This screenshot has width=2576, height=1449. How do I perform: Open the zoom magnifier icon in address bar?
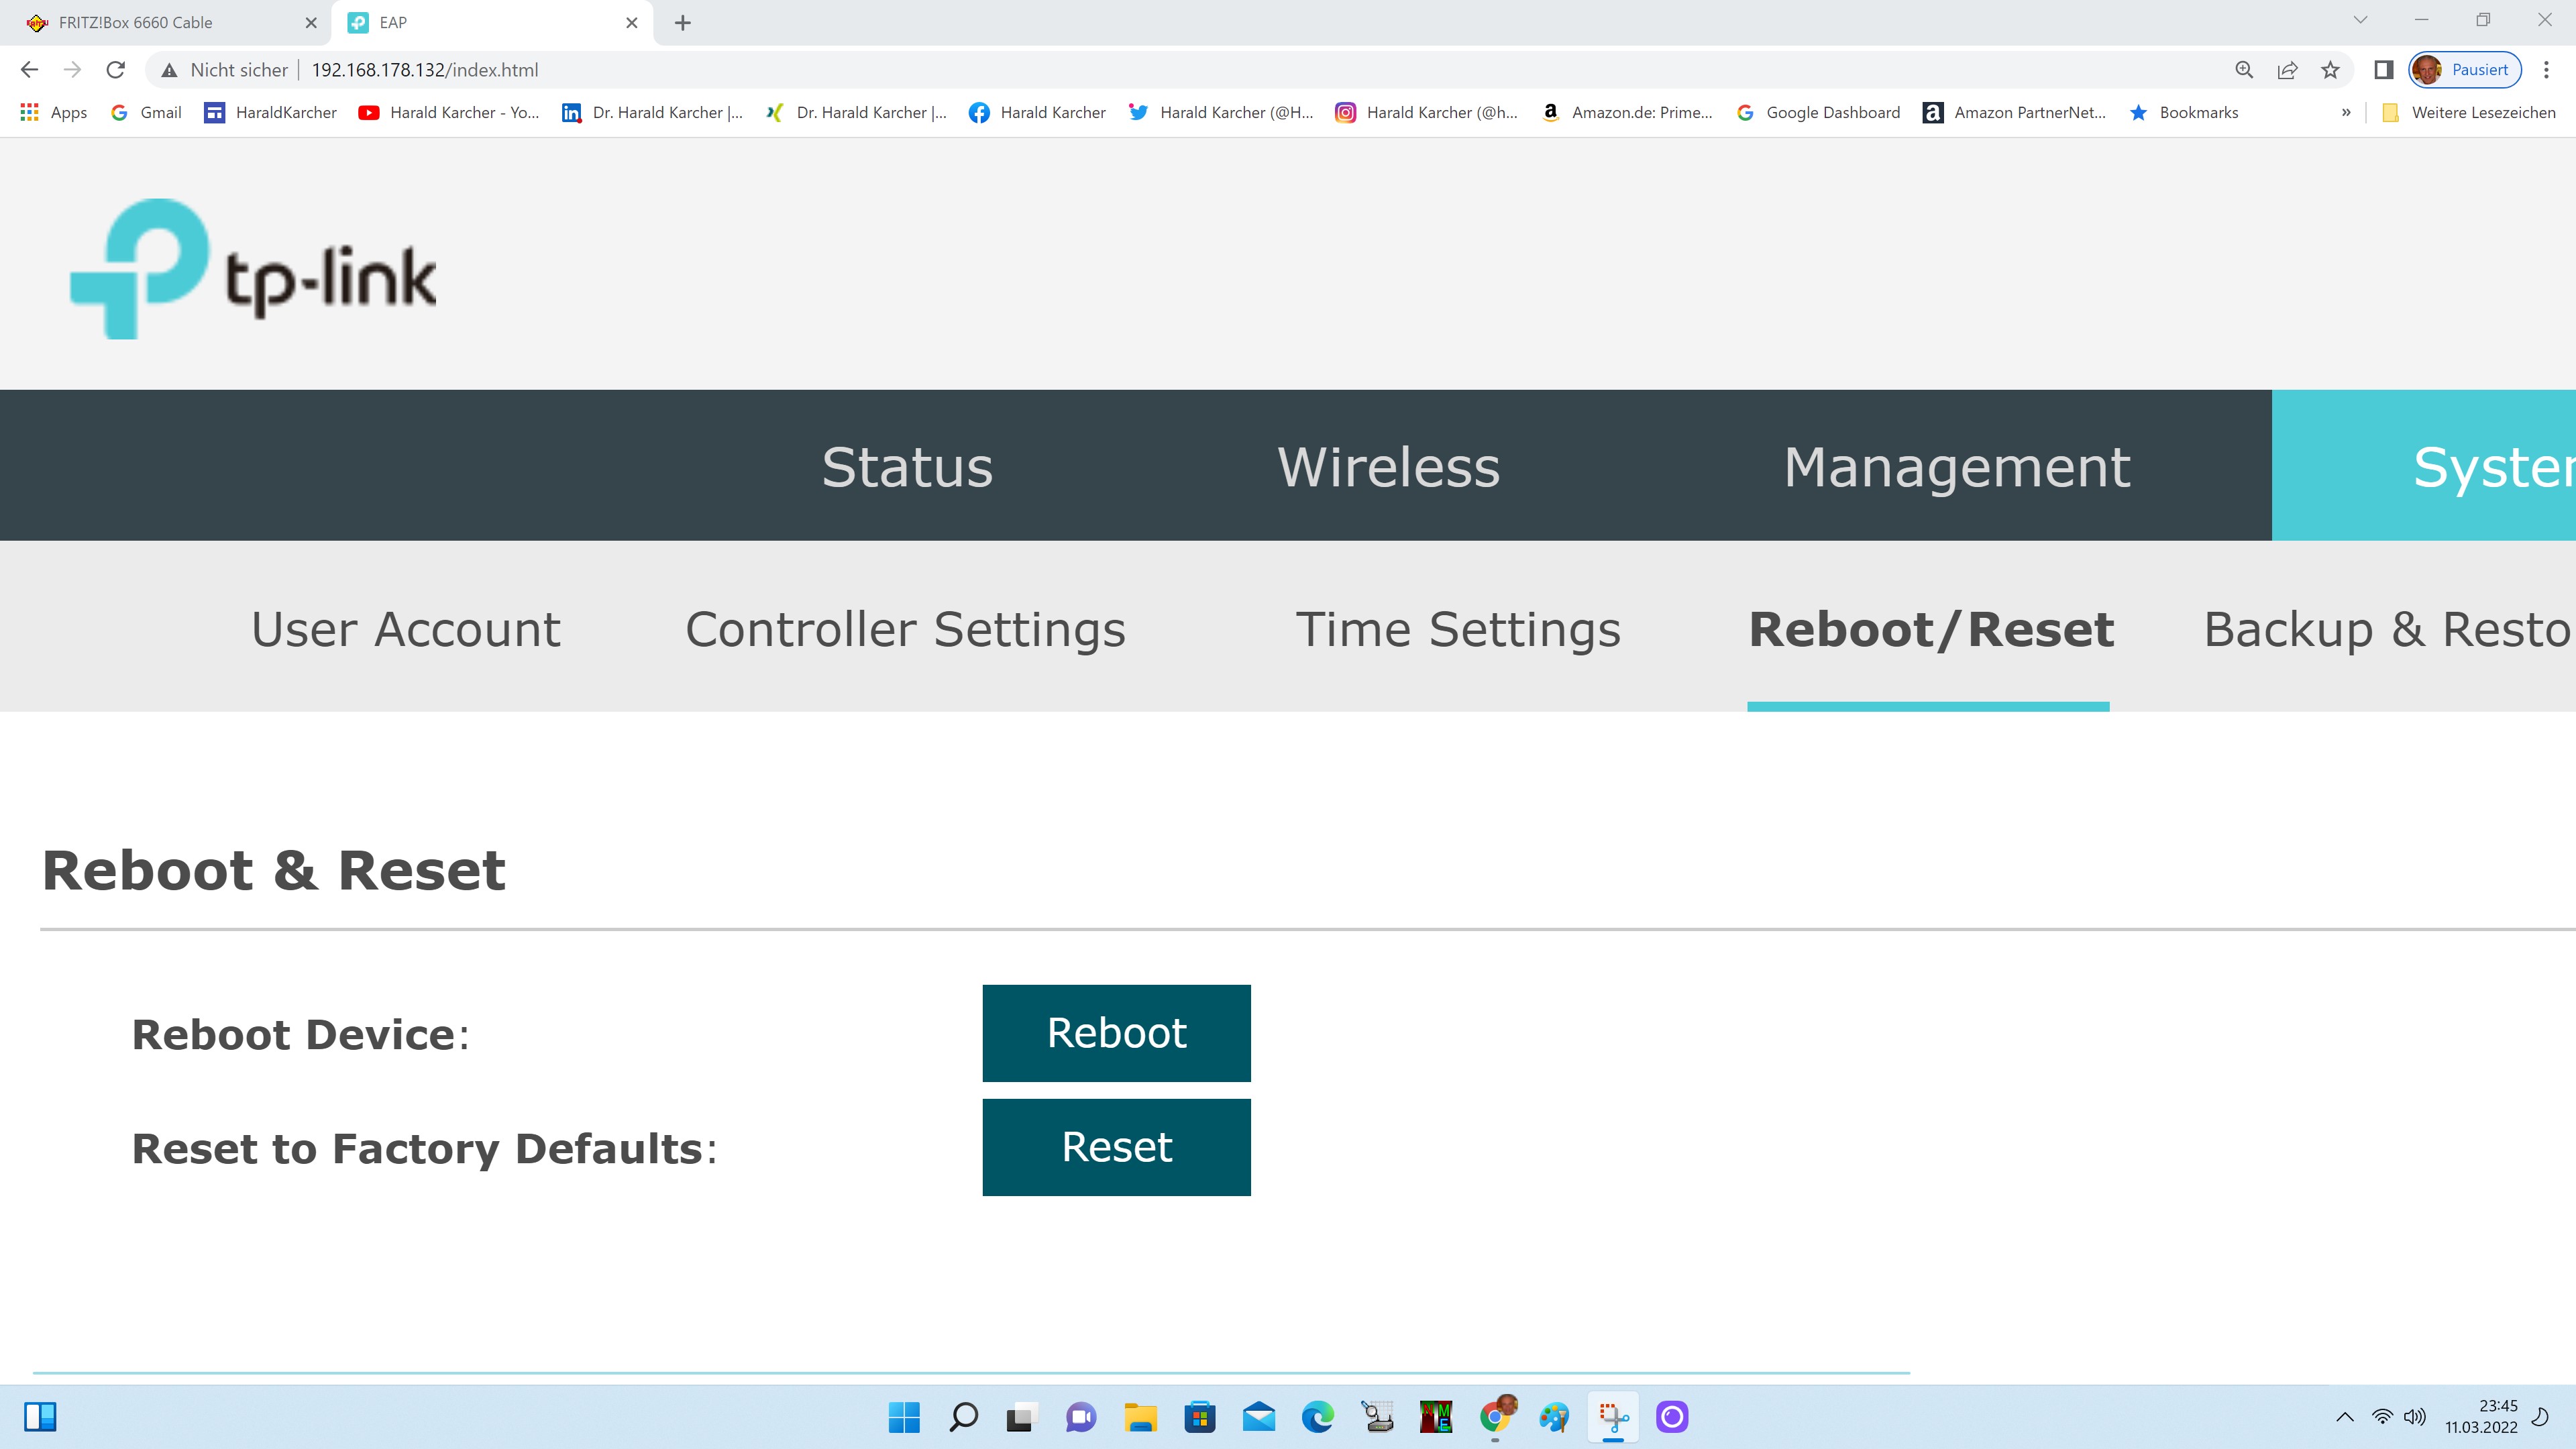pos(2245,70)
